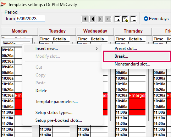Screen dimensions: 171x137
Task: Select Monday 09:10a time slot
Action: point(8,50)
